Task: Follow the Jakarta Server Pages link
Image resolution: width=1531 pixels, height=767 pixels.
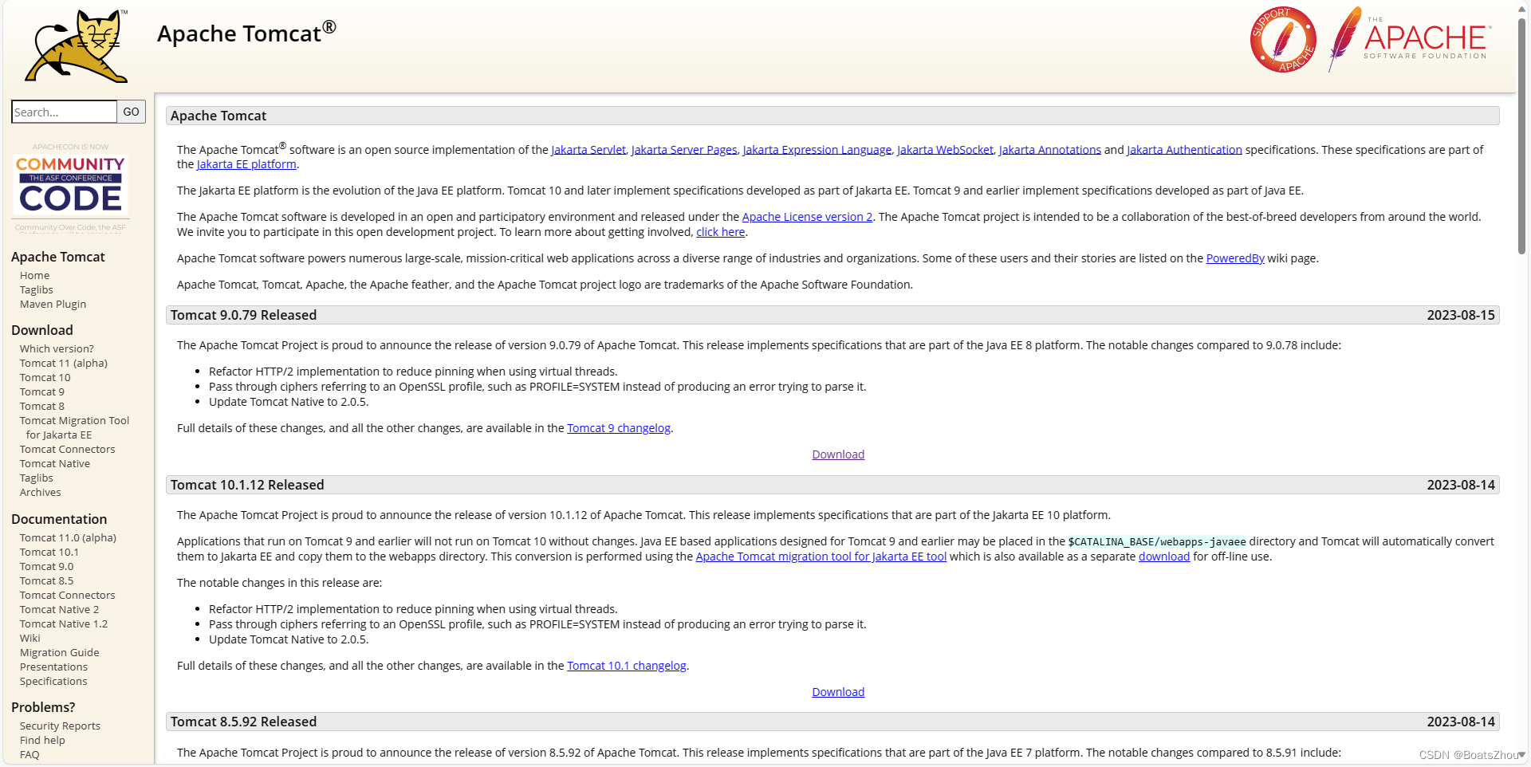Action: [684, 150]
